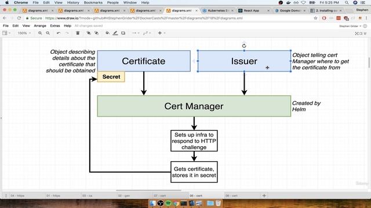Select the Cert Manager box

[x=194, y=106]
